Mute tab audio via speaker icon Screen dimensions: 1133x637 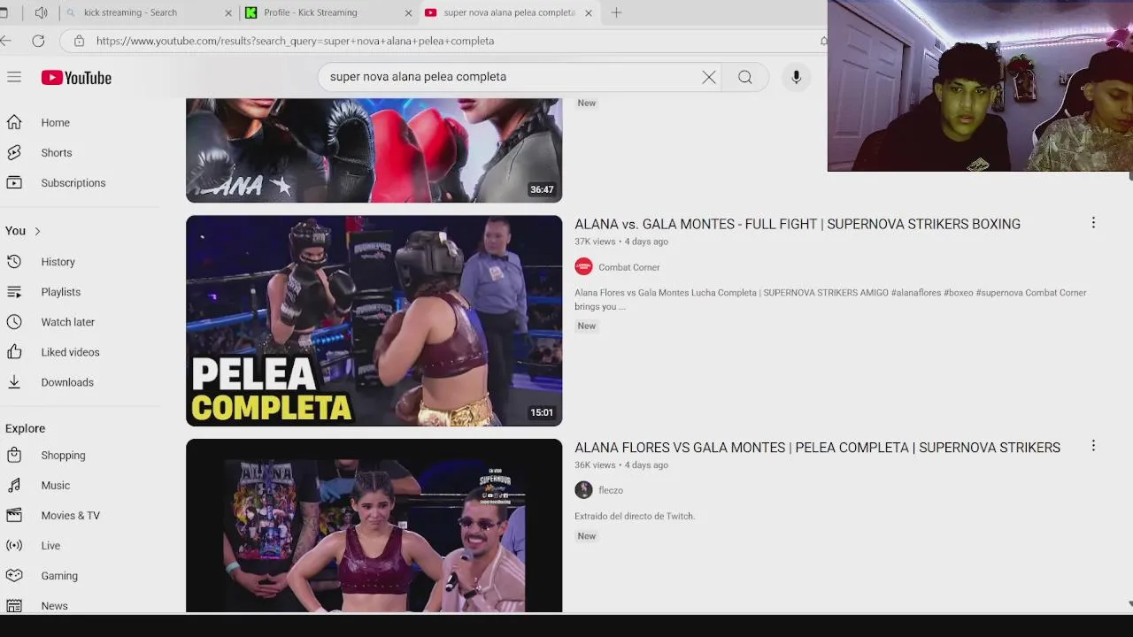[x=41, y=12]
